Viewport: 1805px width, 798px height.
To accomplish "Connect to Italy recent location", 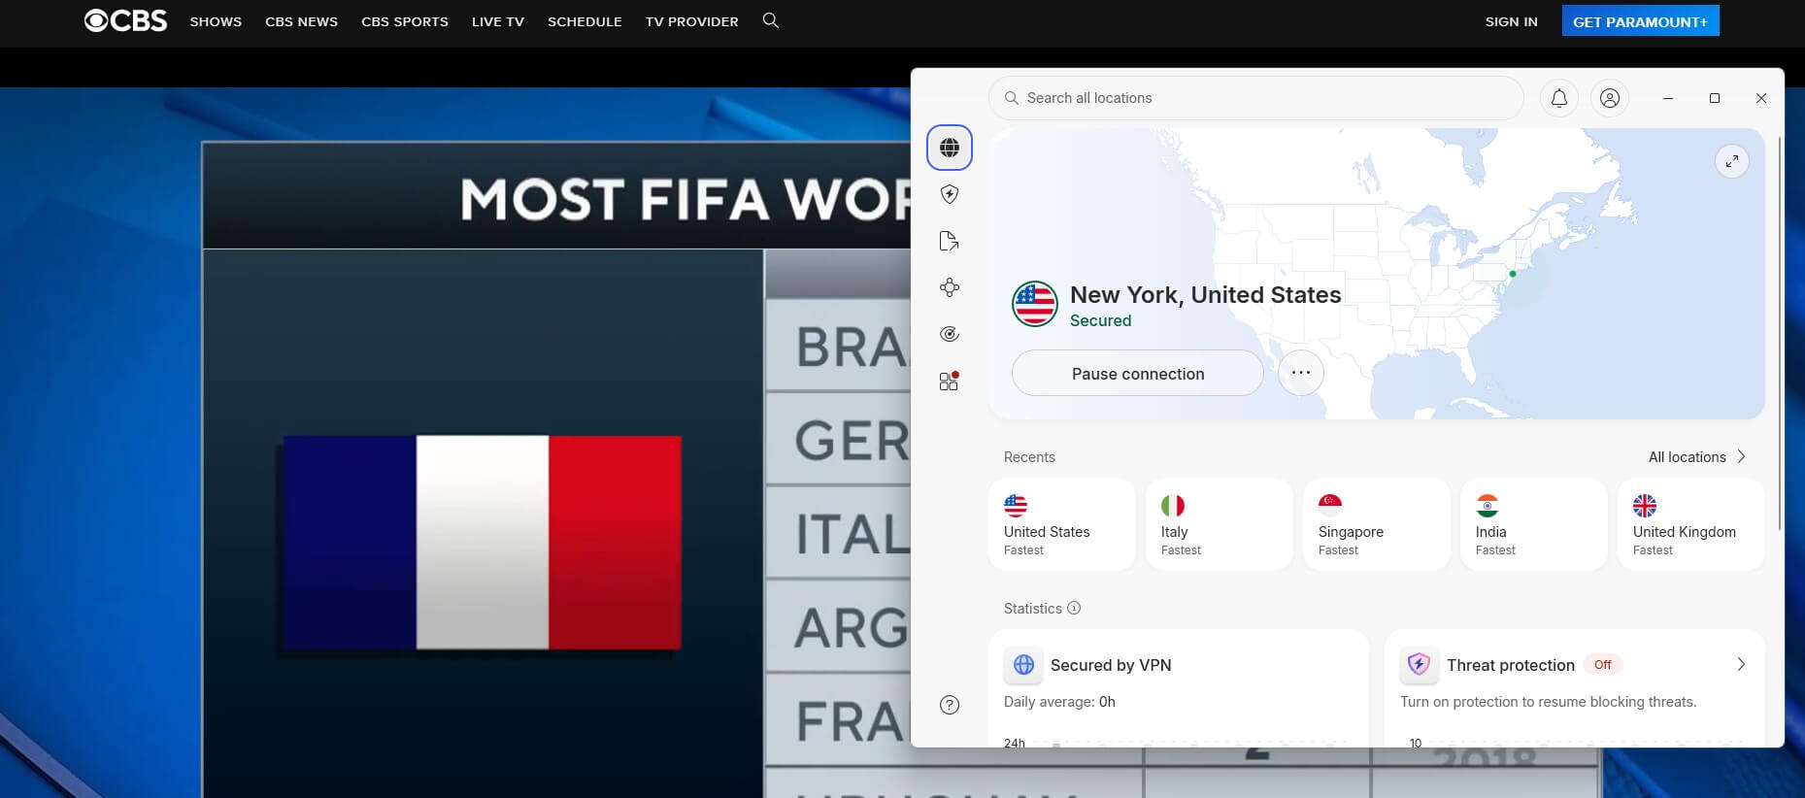I will (x=1220, y=524).
